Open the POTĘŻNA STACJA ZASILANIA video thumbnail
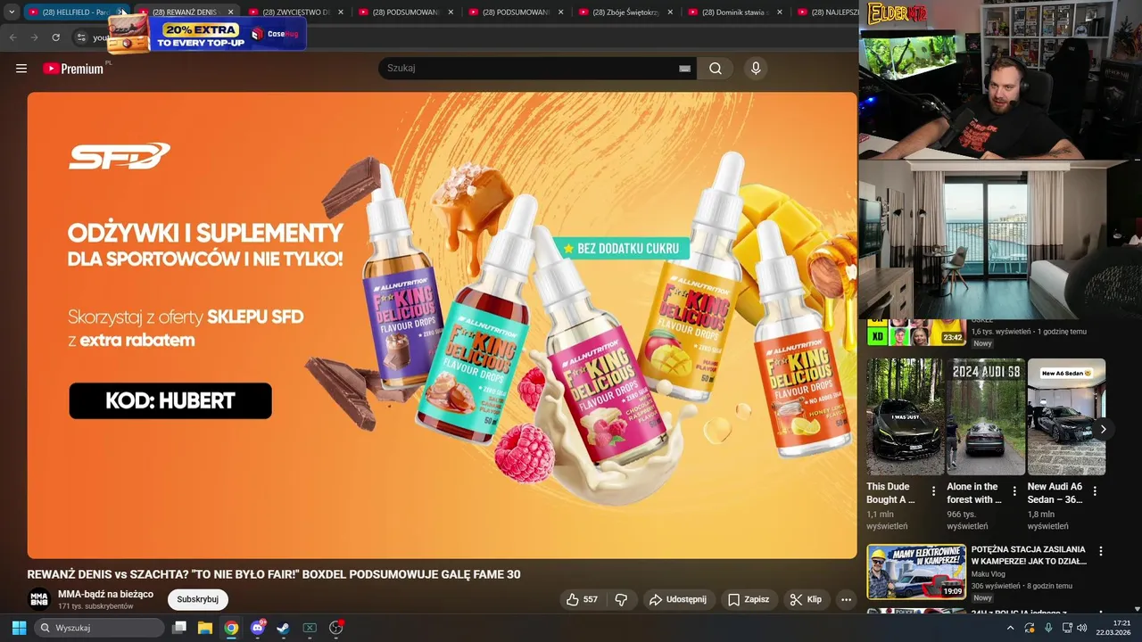The width and height of the screenshot is (1142, 642). (916, 572)
